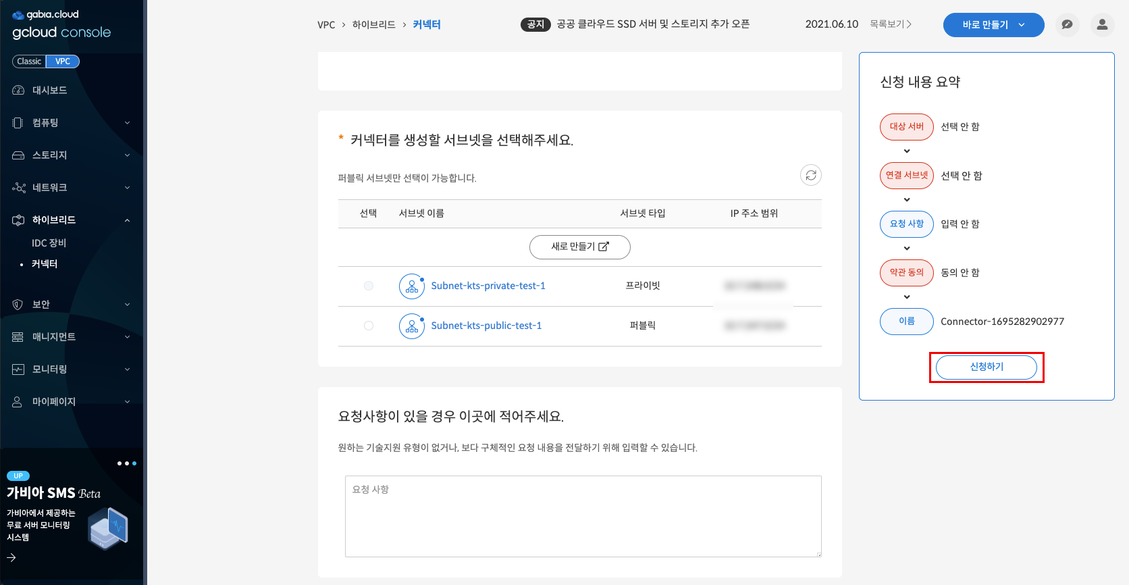Click the Subnet-kts-public-test-1 subnet icon
The image size is (1129, 585).
point(411,326)
